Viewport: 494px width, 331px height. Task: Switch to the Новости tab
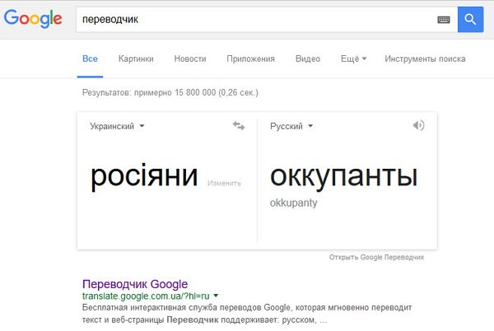[x=190, y=58]
